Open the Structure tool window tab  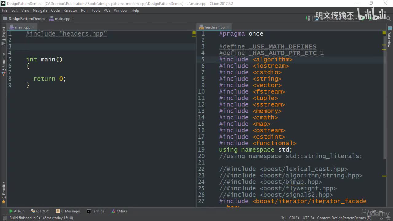coord(4,64)
